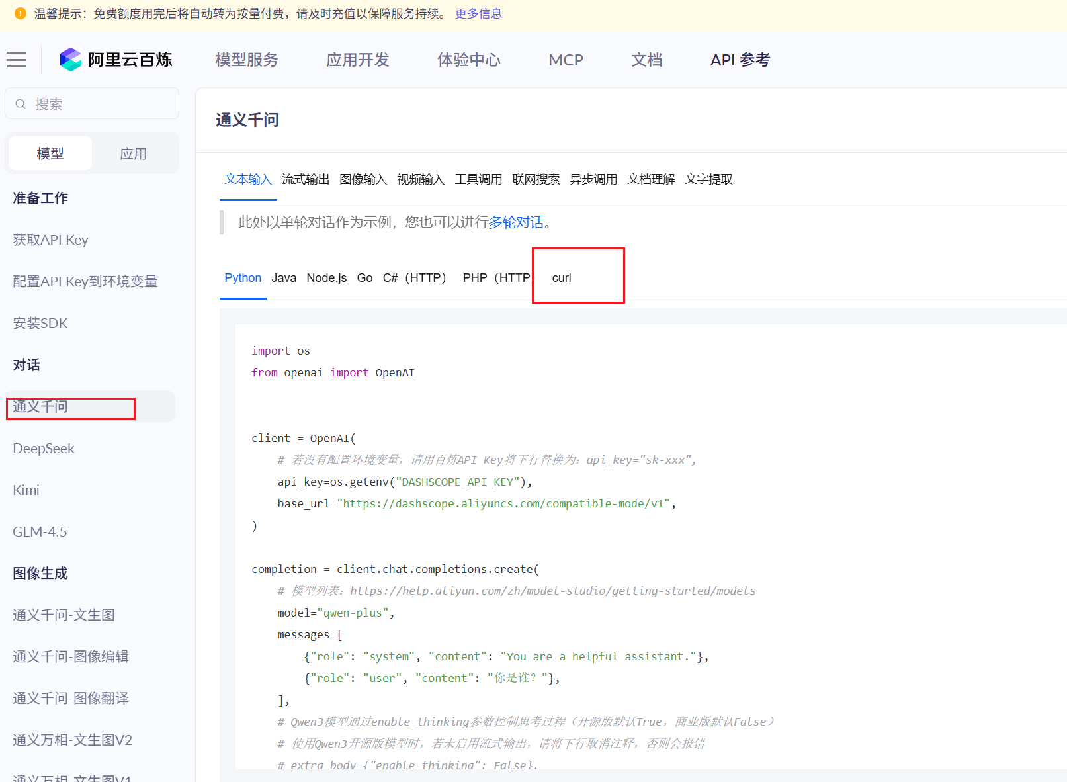
Task: Select the Python code tab
Action: click(x=243, y=278)
